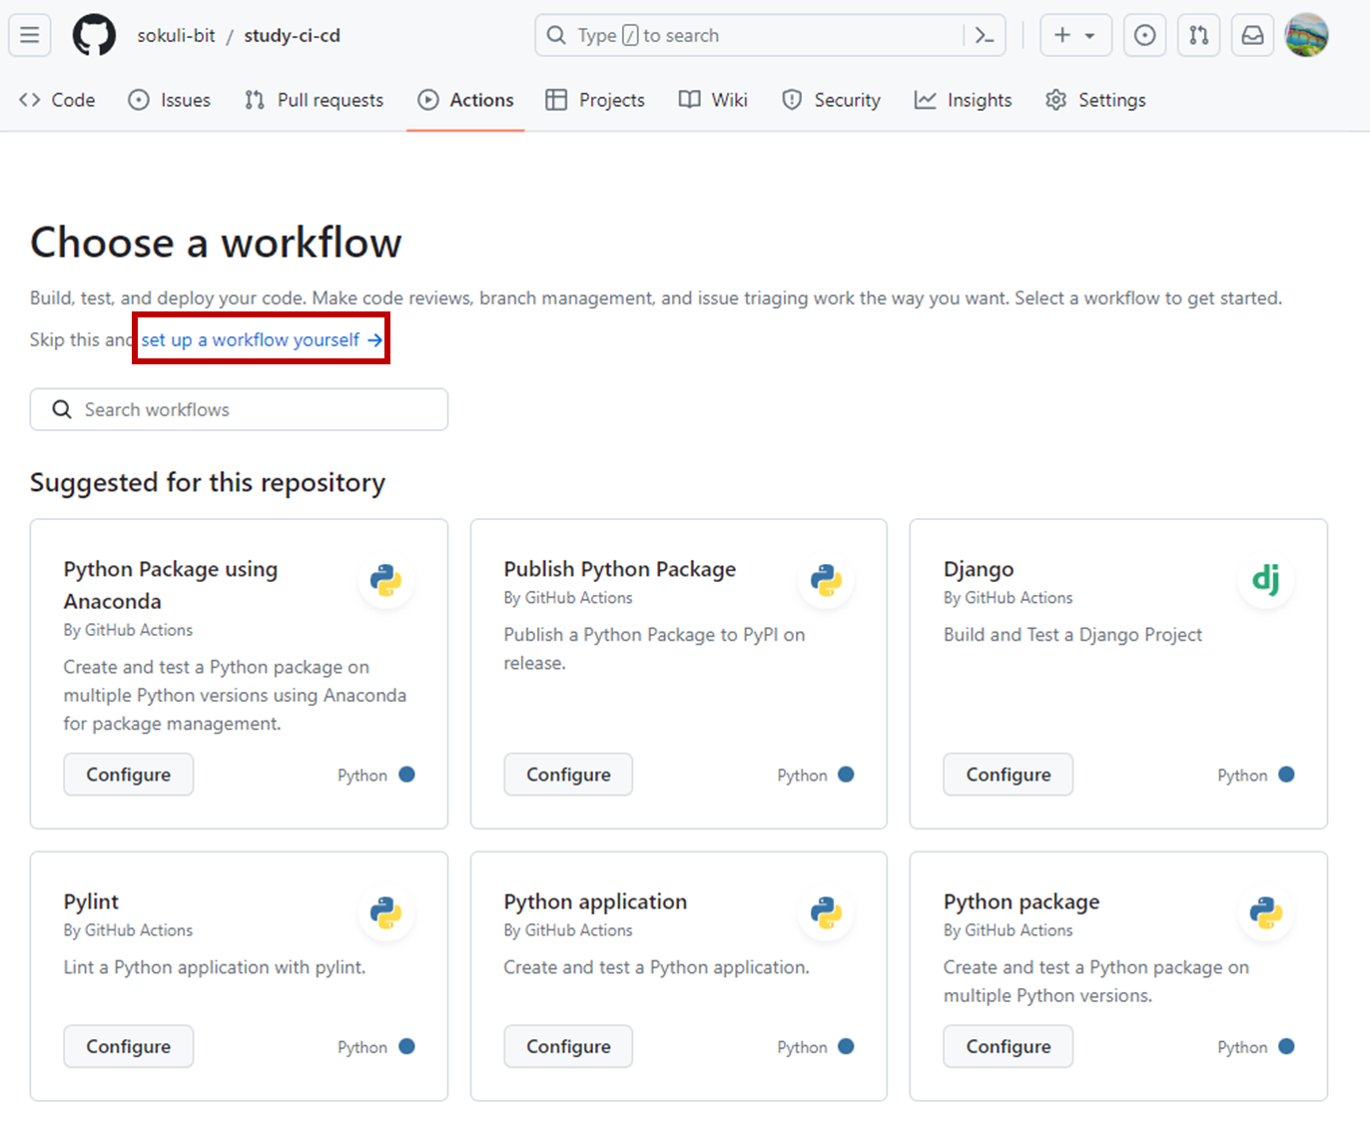Focus the Search workflows field
This screenshot has height=1123, width=1370.
tap(239, 409)
